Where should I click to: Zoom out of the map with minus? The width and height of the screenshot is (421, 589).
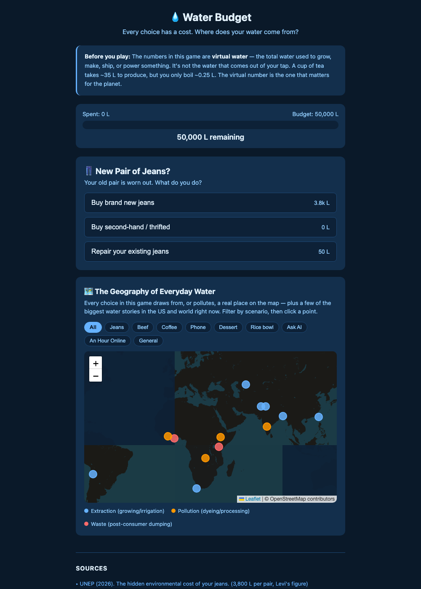[x=96, y=376]
